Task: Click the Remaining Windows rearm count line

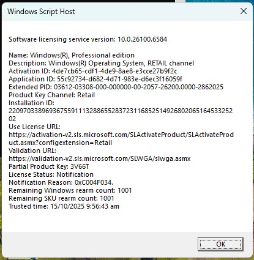Action: click(x=70, y=190)
